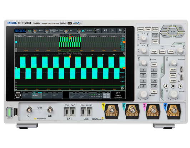This screenshot has width=190, height=148.
Task: Open the Record icon in the top toolbar
Action: [113, 31]
